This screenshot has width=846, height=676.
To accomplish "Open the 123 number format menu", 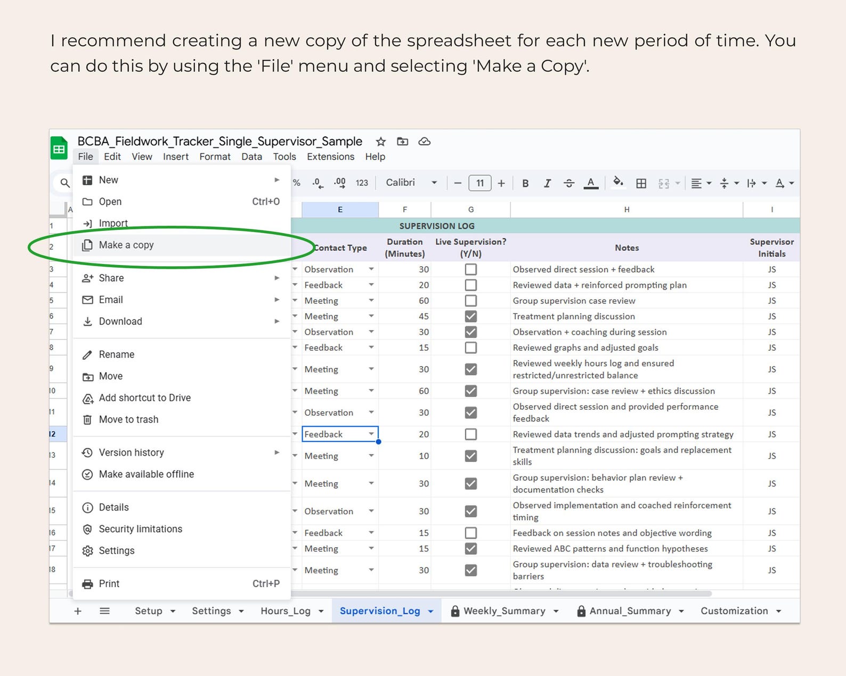I will (x=362, y=183).
